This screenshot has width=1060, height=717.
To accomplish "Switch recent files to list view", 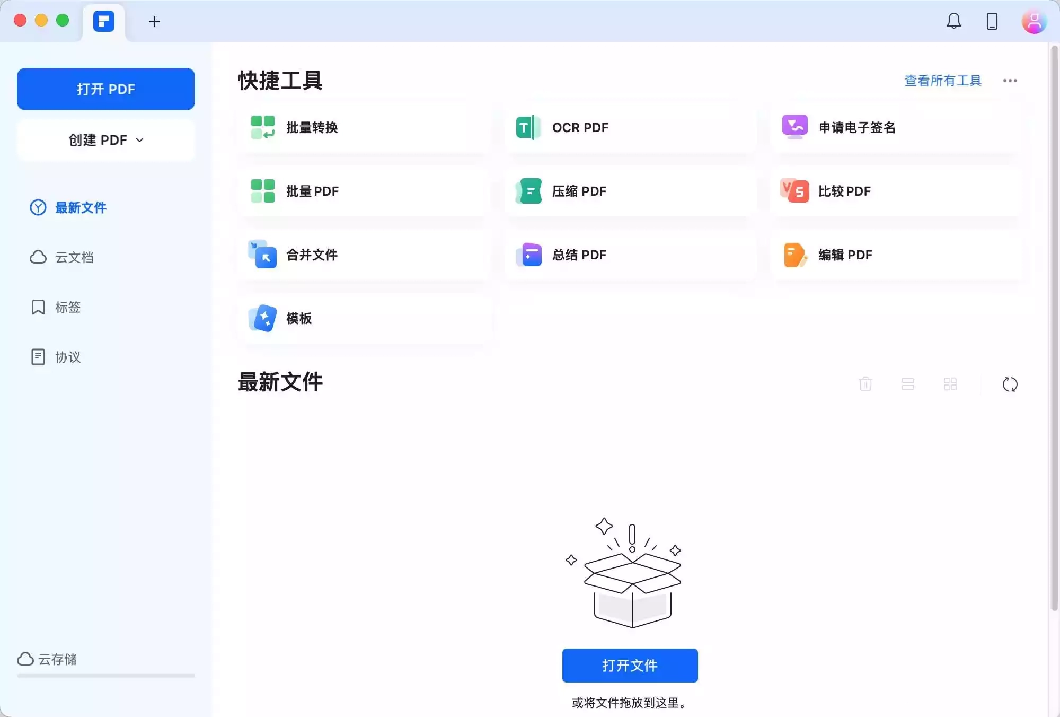I will coord(907,384).
